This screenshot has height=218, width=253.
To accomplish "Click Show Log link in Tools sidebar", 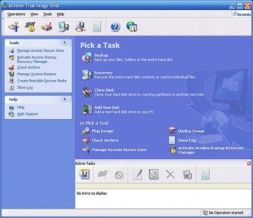I will (25, 88).
